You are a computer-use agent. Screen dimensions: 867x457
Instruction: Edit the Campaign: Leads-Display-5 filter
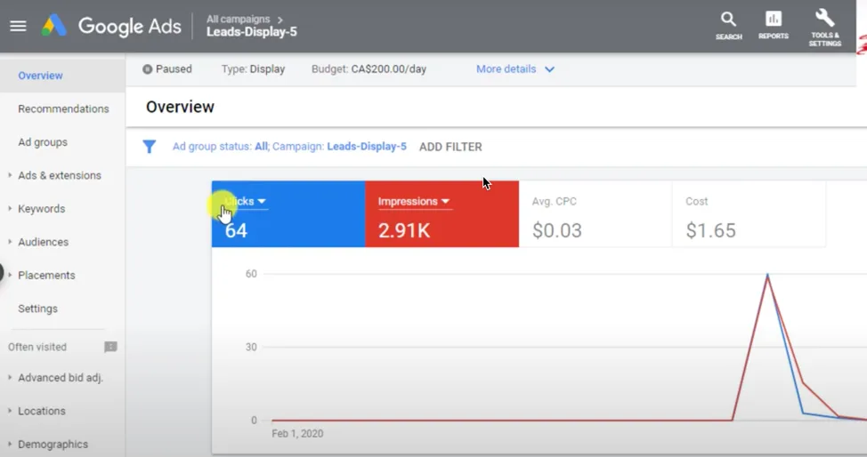coord(339,147)
